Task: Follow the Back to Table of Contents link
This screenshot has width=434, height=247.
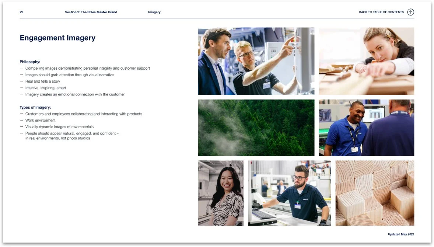Action: [x=381, y=12]
